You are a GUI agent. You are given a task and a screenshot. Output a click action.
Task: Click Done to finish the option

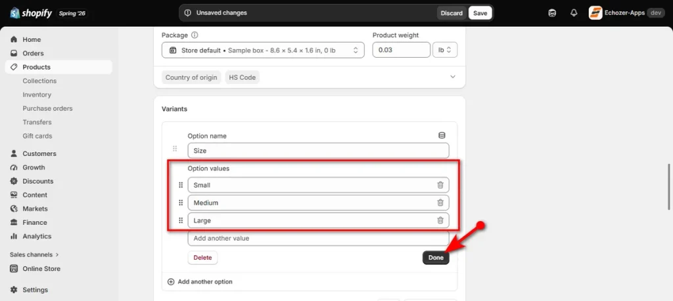(x=436, y=257)
